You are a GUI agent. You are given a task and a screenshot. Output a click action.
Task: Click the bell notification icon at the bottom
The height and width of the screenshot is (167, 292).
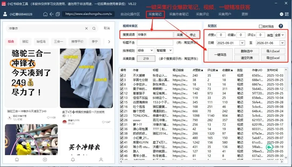click(72, 159)
